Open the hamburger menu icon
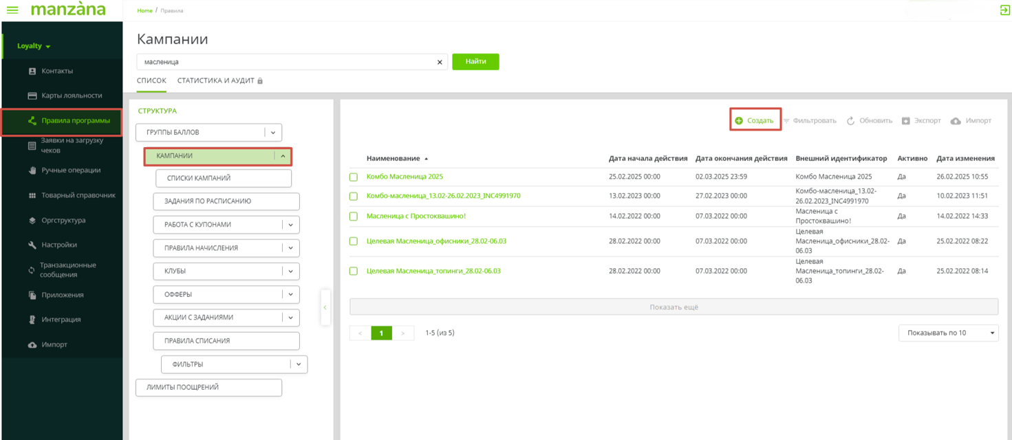1012x440 pixels. [x=12, y=10]
